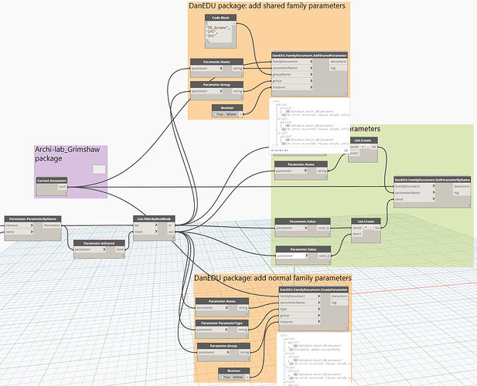Open parameterName port chevron on SetParameterByName node

[434, 192]
